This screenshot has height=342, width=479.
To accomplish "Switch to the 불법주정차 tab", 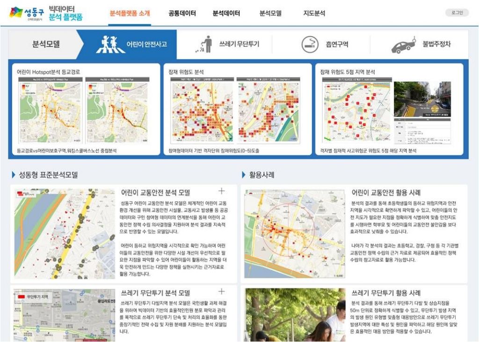I will [x=436, y=44].
